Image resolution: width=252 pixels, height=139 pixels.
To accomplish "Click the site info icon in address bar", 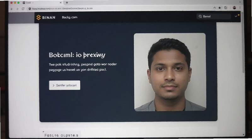I will (x=30, y=9).
